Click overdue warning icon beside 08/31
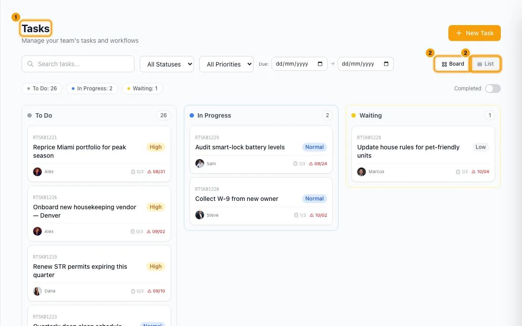522x326 pixels. click(x=149, y=172)
